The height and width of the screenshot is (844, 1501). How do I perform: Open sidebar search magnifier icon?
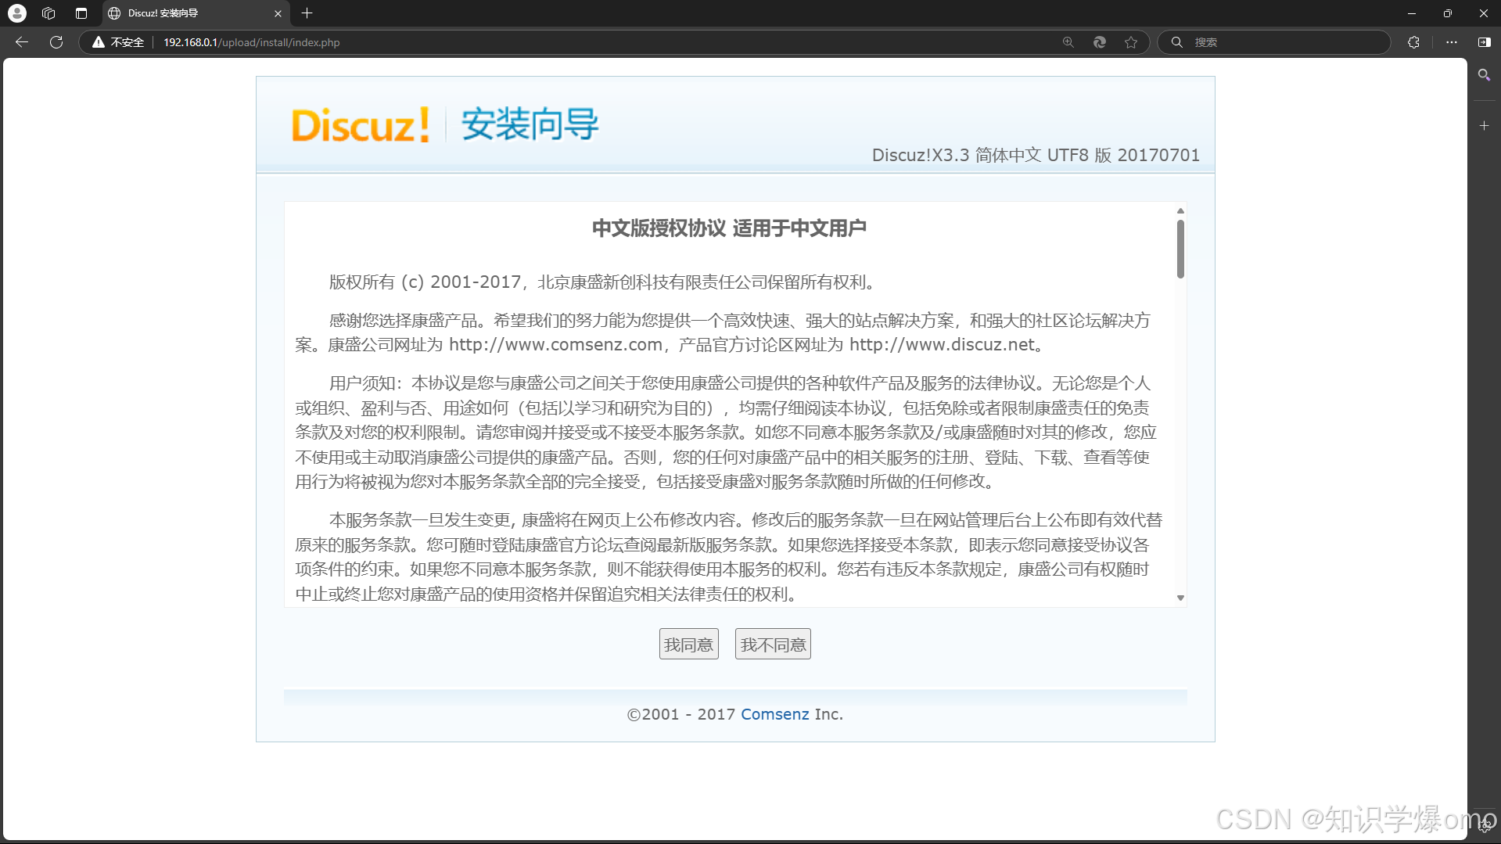point(1484,75)
